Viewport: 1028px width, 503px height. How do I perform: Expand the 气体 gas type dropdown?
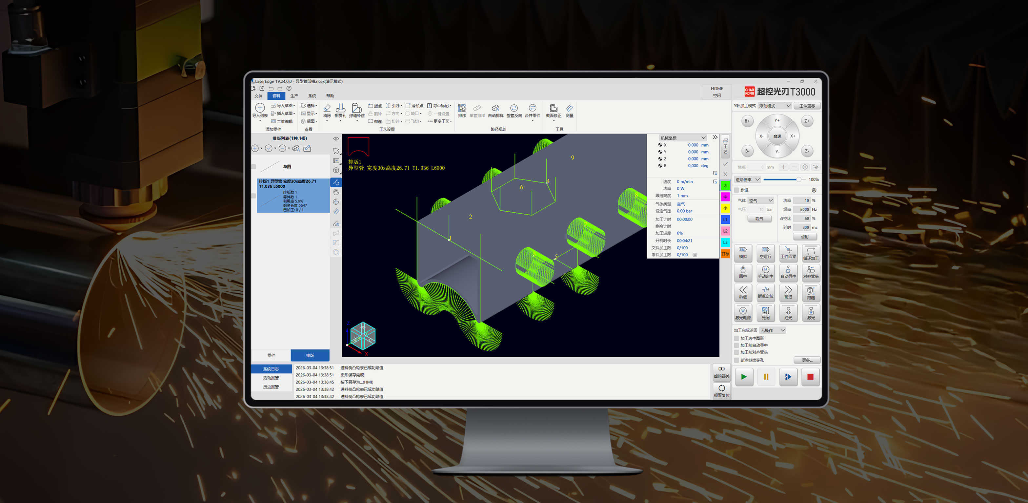(x=761, y=200)
